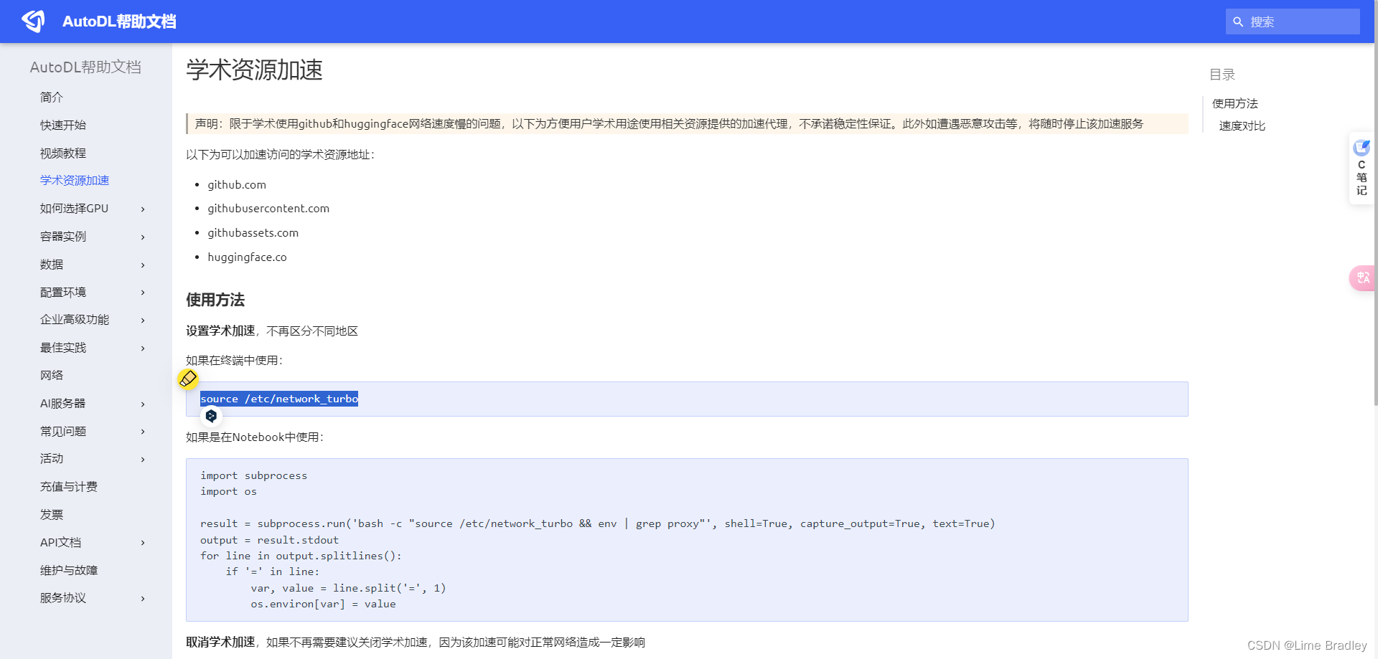This screenshot has height=659, width=1378.
Task: Click the 常见问题 sidebar label
Action: click(x=63, y=431)
